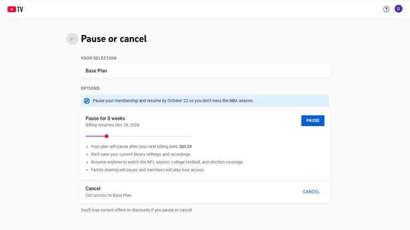410x230 pixels.
Task: Click the pause duration slider track's gray section
Action: tap(149, 136)
